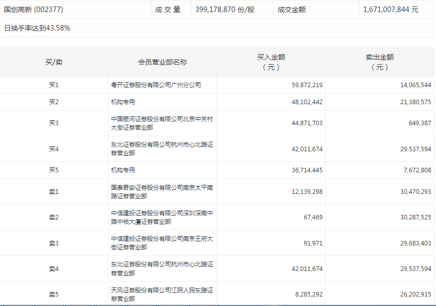This screenshot has width=436, height=306.
Task: Click the 买入金额（元）column header
Action: [271, 62]
